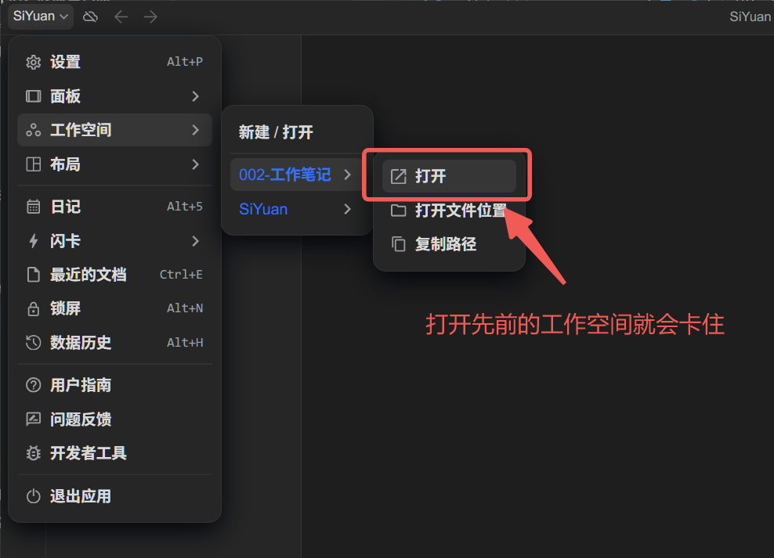Click the cloud sync disabled icon
This screenshot has height=558, width=774.
[x=90, y=16]
